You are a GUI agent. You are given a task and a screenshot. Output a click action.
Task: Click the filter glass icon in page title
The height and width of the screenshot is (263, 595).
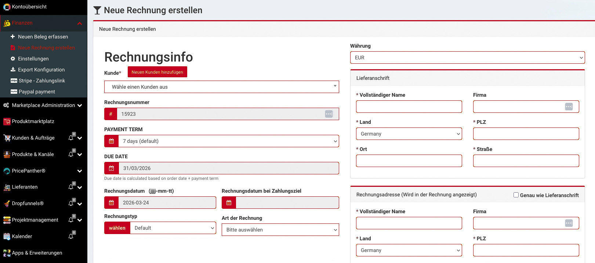[x=97, y=10]
